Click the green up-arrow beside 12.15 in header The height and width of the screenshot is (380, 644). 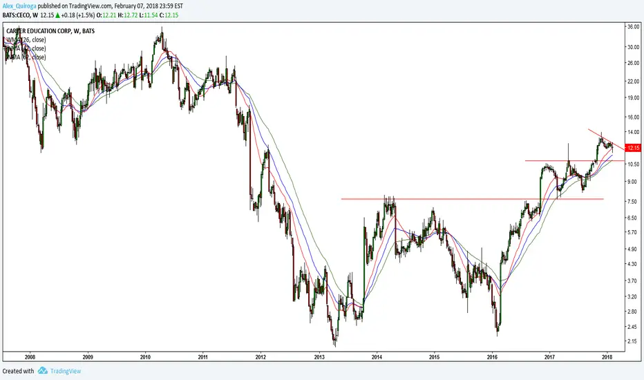point(58,15)
